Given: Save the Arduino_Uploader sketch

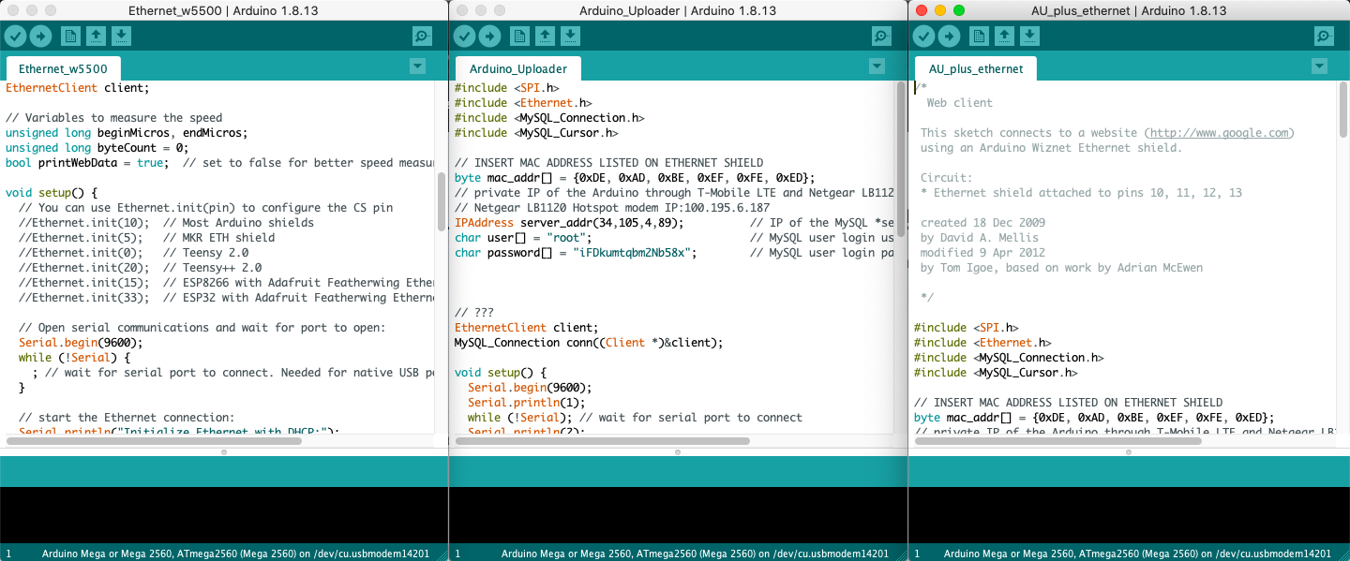Looking at the screenshot, I should pyautogui.click(x=570, y=37).
